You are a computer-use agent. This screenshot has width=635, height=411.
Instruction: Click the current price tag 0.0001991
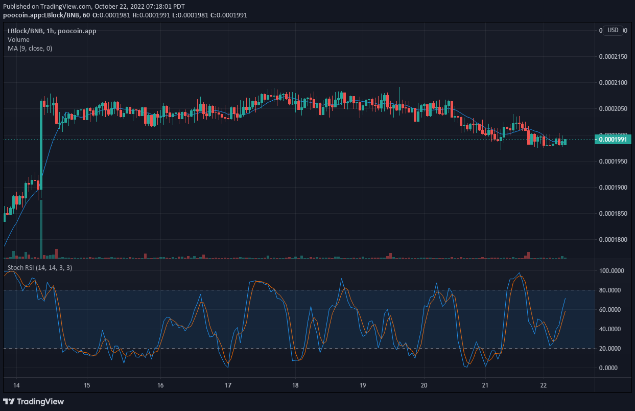614,139
